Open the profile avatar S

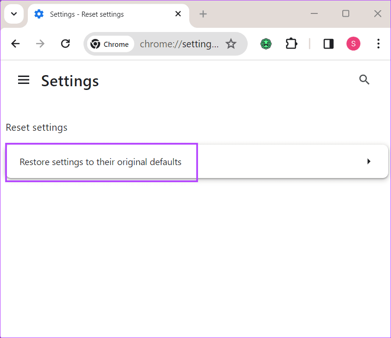pos(353,44)
